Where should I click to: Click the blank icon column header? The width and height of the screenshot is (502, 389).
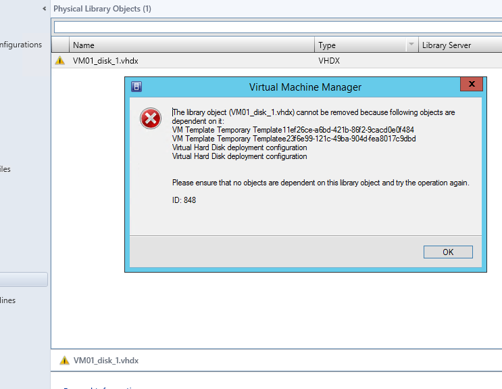pos(61,45)
